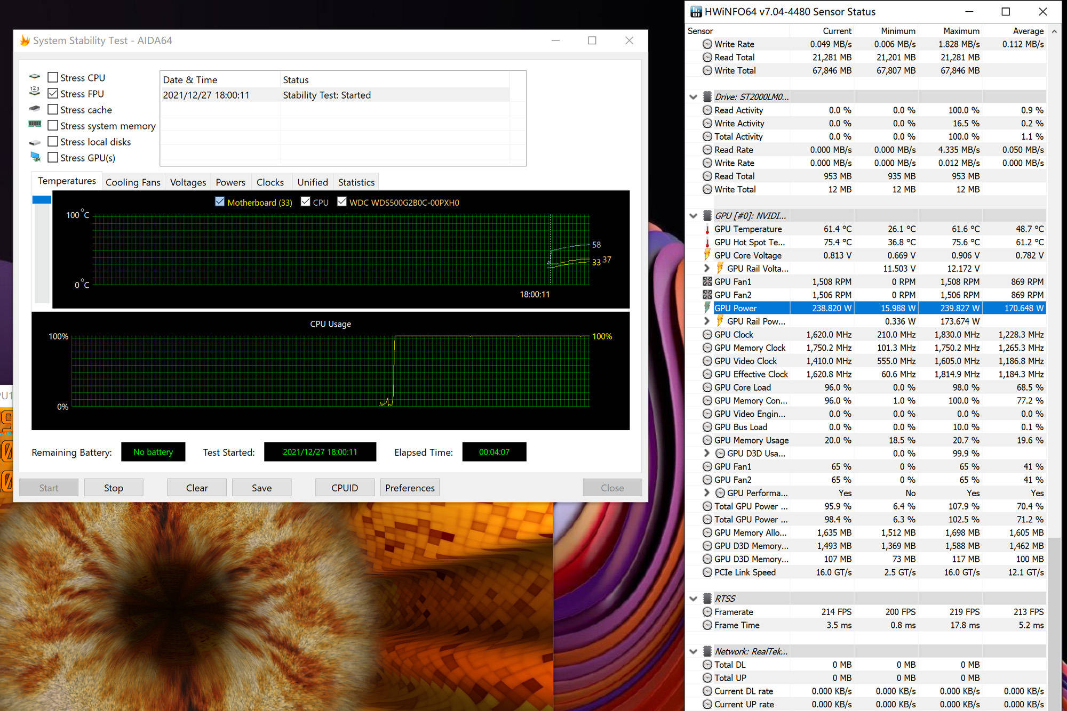Expand the GPU Rail Voltages row
1067x711 pixels.
(x=707, y=269)
